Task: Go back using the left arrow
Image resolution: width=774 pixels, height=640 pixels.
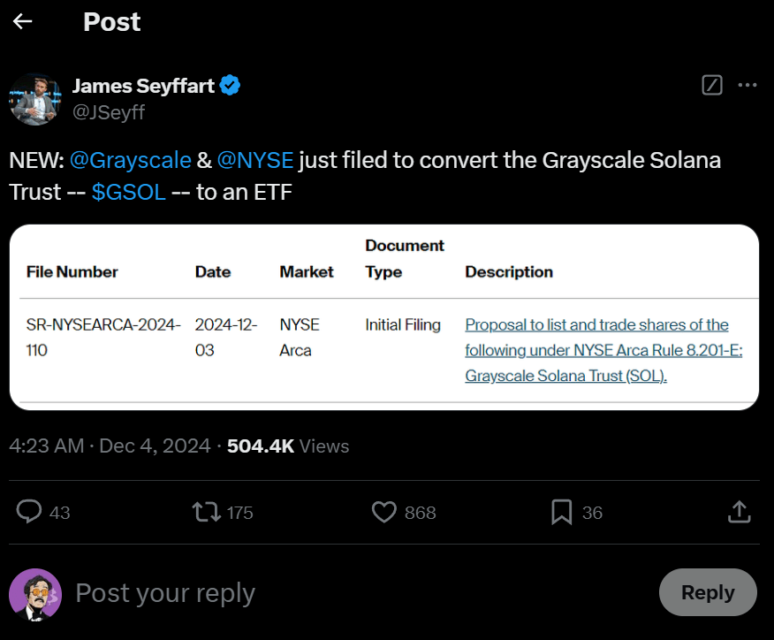Action: [23, 22]
